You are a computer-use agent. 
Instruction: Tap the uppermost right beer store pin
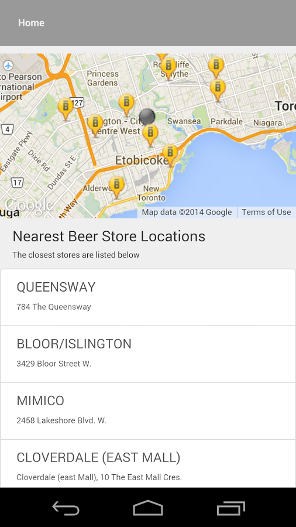click(216, 67)
